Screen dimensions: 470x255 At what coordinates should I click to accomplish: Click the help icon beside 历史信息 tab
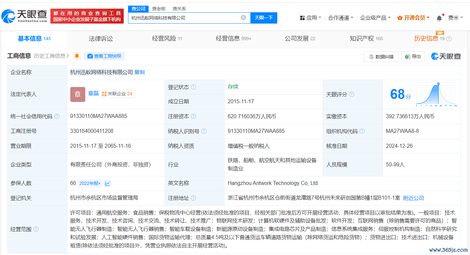pos(449,39)
